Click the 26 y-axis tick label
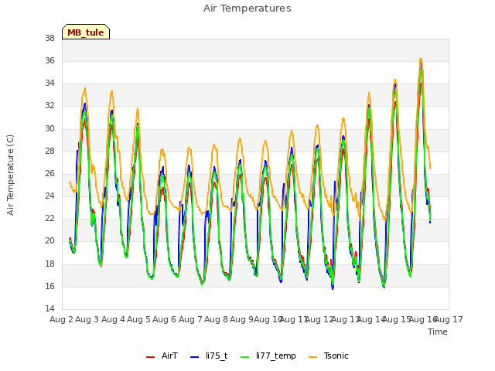This screenshot has height=371, width=495. [49, 173]
